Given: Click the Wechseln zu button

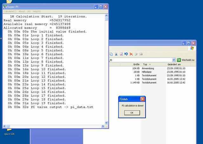Looking at the screenshot, I should [186, 60].
